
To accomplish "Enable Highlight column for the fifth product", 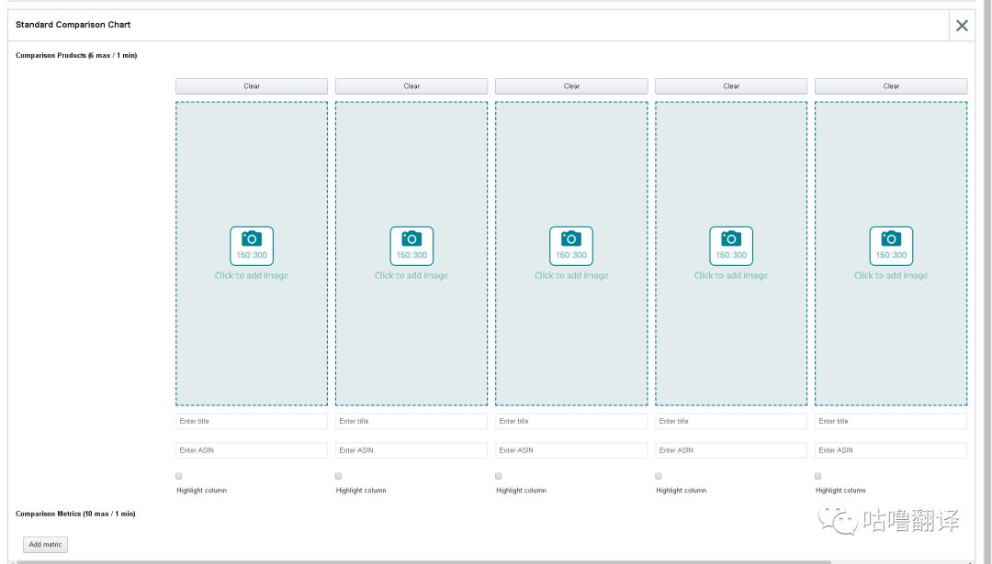I will point(818,476).
